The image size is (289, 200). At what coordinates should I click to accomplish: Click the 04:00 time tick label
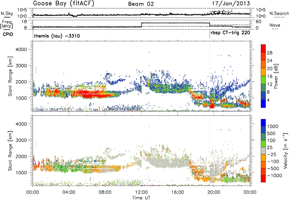coord(69,192)
